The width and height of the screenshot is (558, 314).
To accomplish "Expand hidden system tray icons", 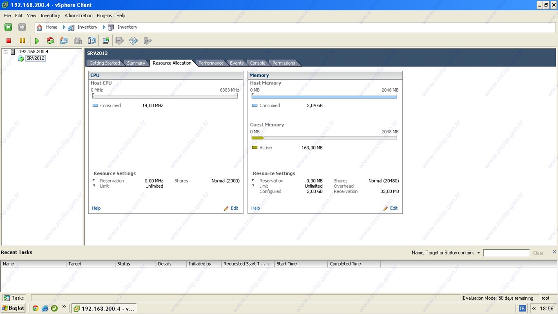I will [534, 308].
